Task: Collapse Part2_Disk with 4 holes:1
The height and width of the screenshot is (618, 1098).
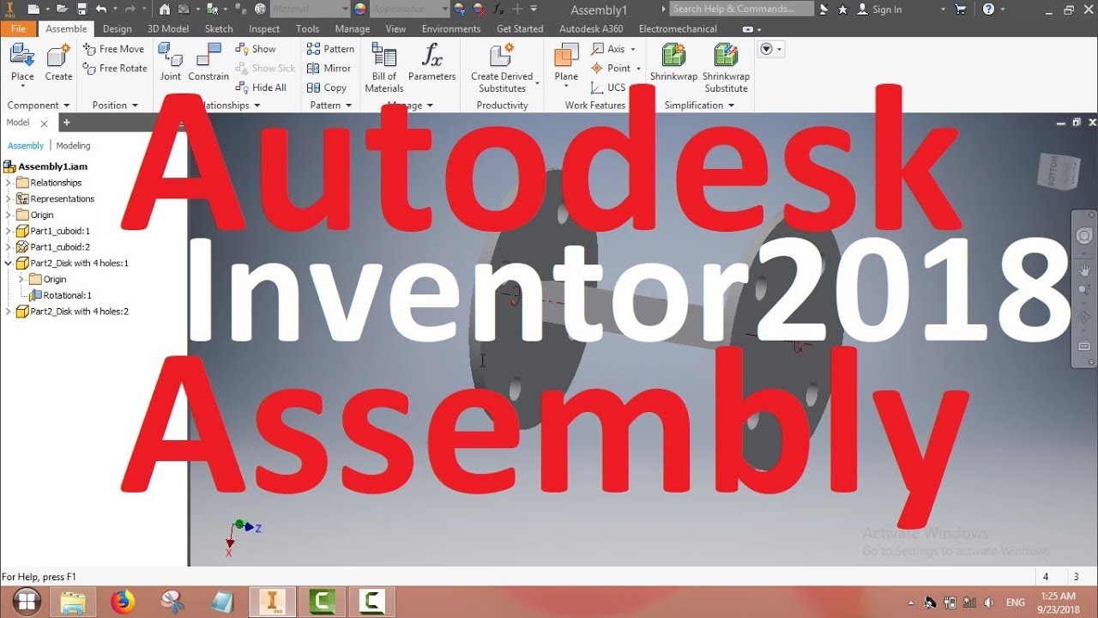Action: [9, 264]
